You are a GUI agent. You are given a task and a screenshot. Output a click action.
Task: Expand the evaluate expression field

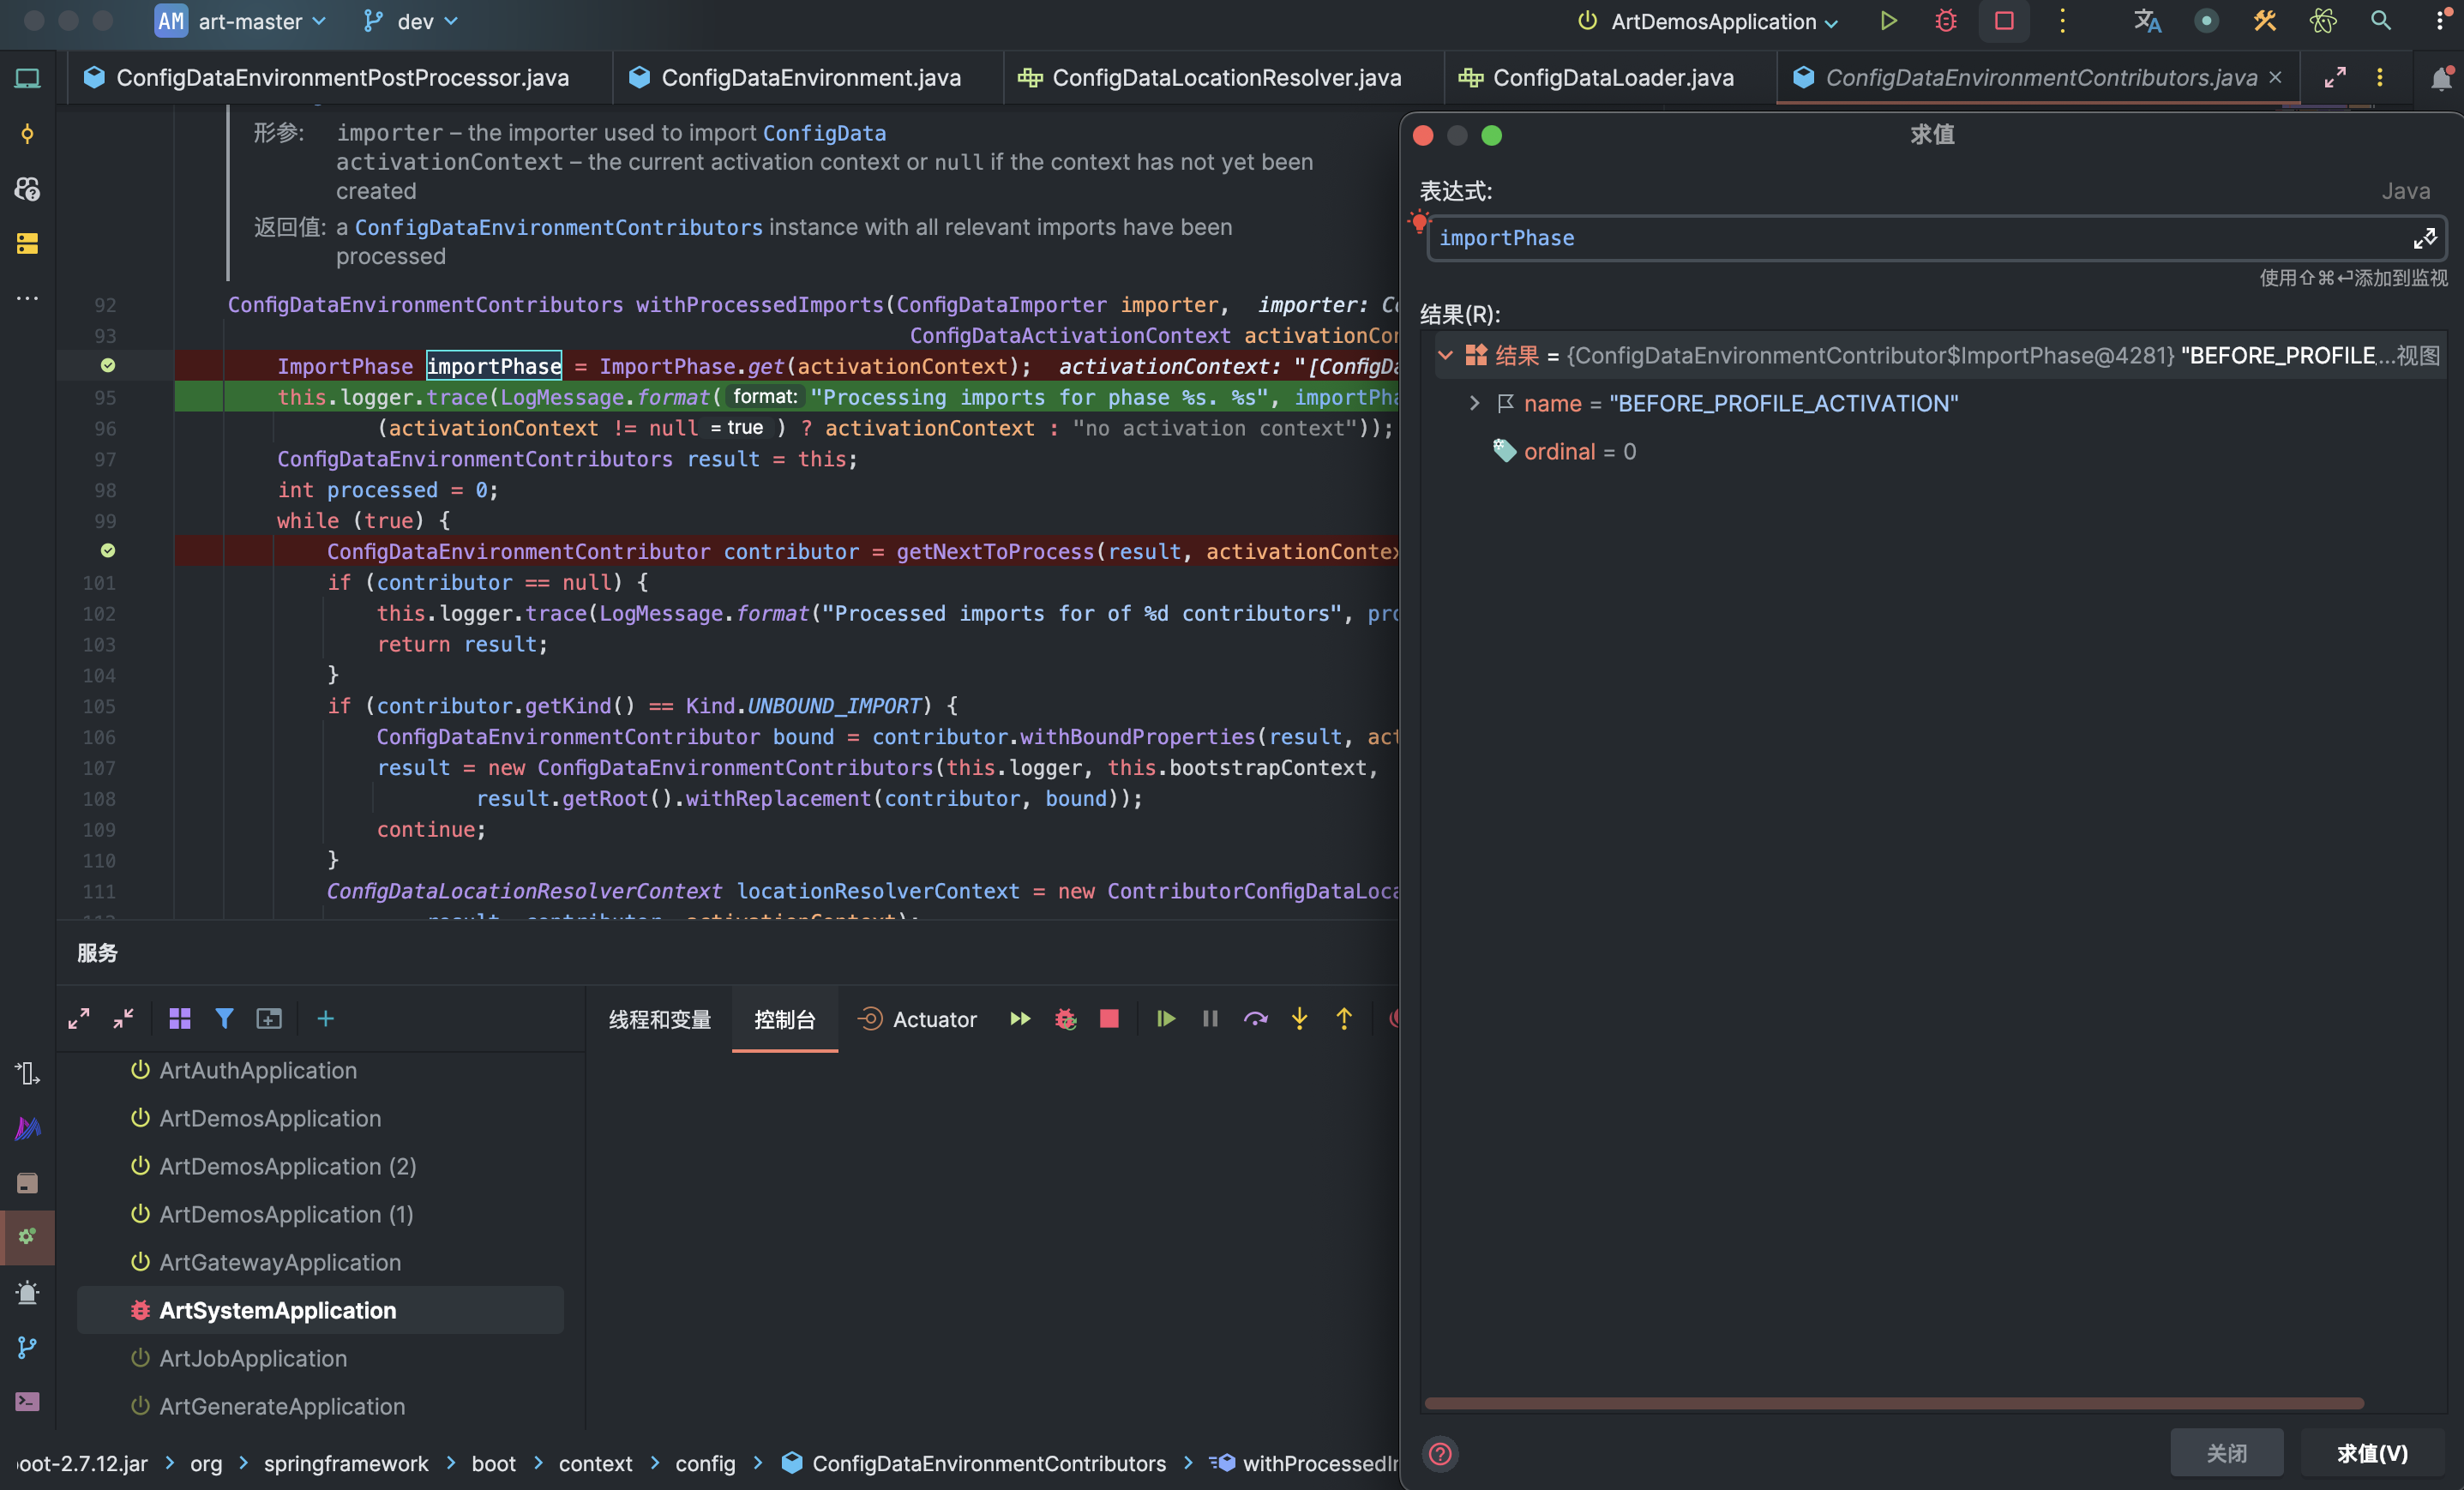coord(2424,238)
